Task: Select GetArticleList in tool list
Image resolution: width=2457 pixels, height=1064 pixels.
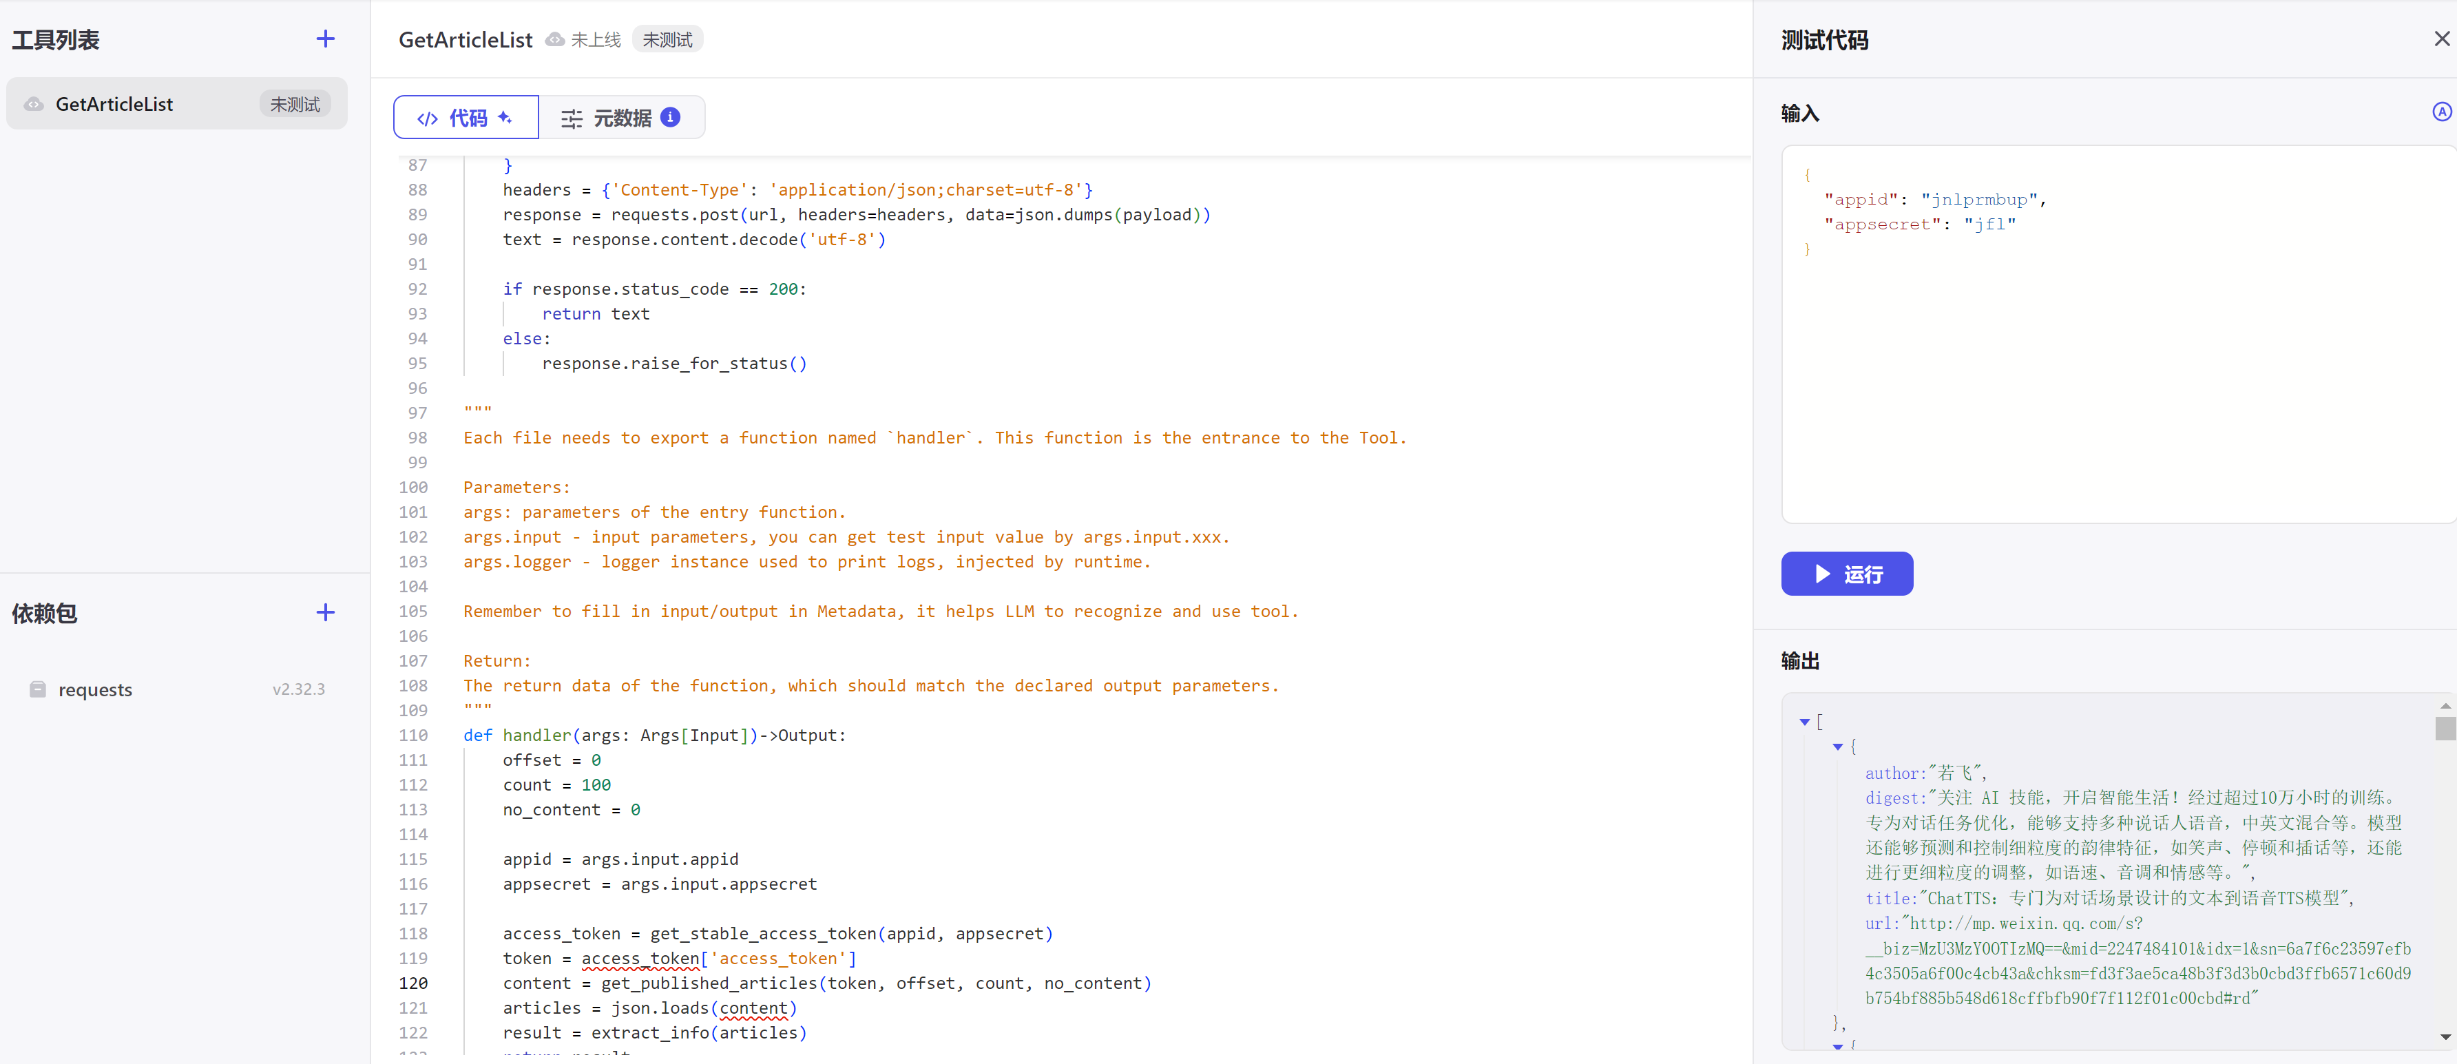Action: pos(114,104)
